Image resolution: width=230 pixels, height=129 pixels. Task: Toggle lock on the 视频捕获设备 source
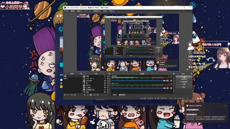coord(108,90)
